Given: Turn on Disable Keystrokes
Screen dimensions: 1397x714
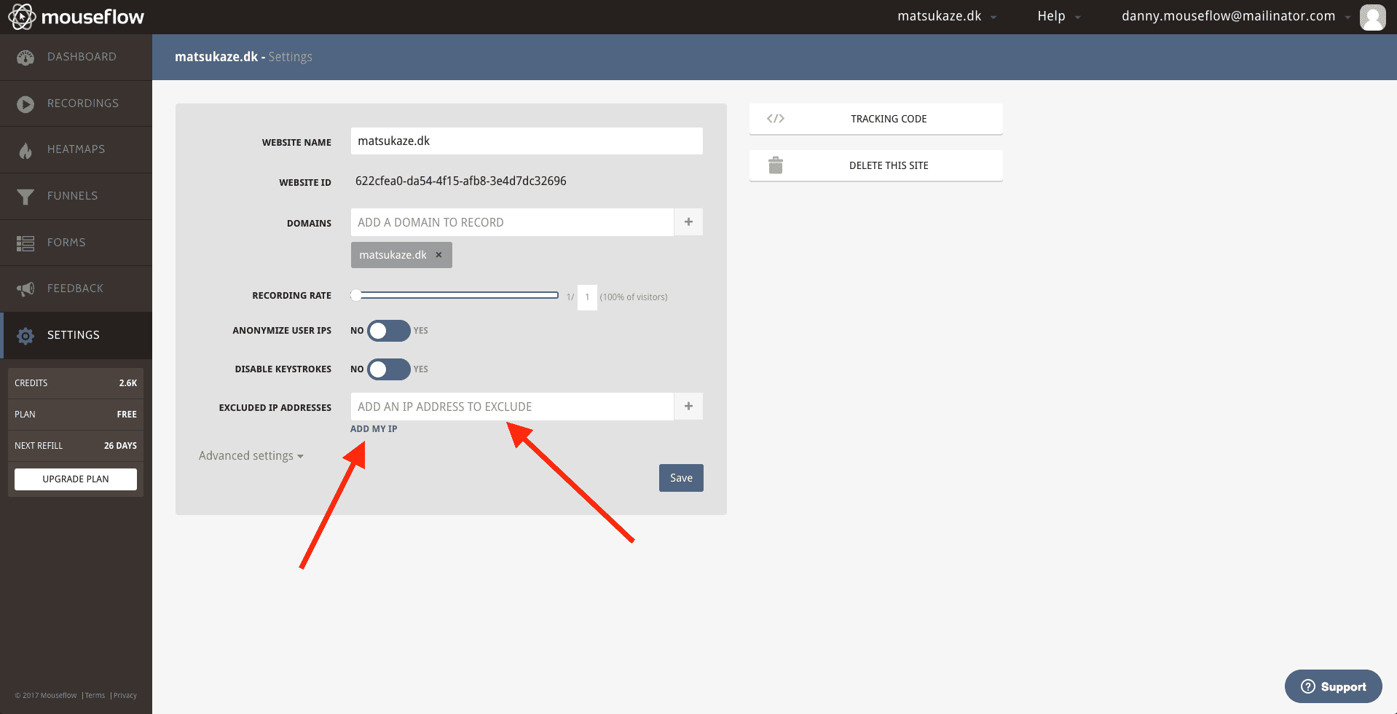Looking at the screenshot, I should tap(389, 369).
